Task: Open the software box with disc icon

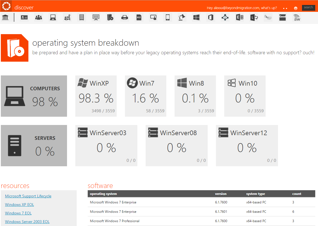Action: click(110, 17)
